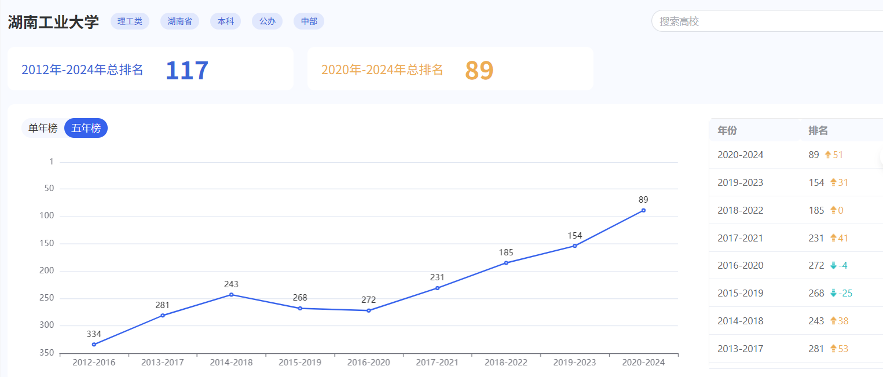883x377 pixels.
Task: Click the down arrow icon in 2016-2020 row
Action: coord(833,265)
